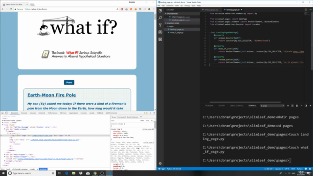Image resolution: width=313 pixels, height=176 pixels.
Task: Toggle :hov element state in Styles pane
Action: (x=142, y=121)
